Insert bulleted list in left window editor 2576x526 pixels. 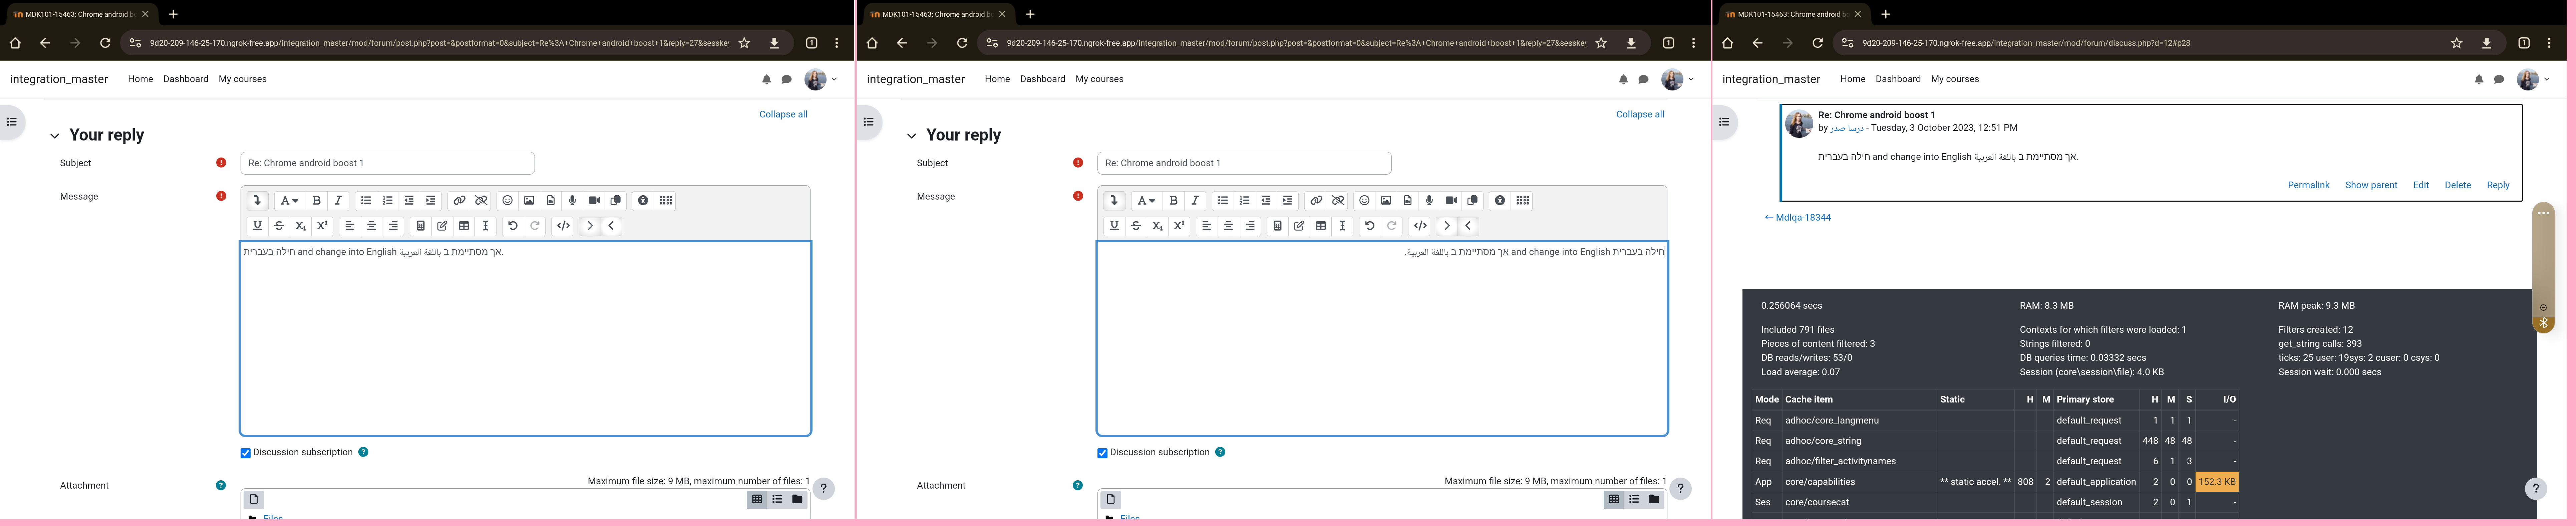(366, 201)
